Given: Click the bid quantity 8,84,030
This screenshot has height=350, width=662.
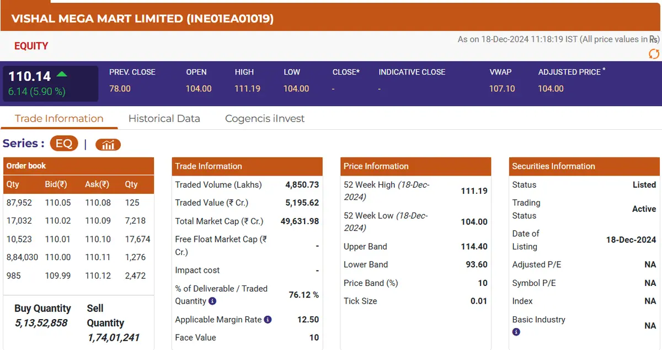Looking at the screenshot, I should tap(23, 257).
